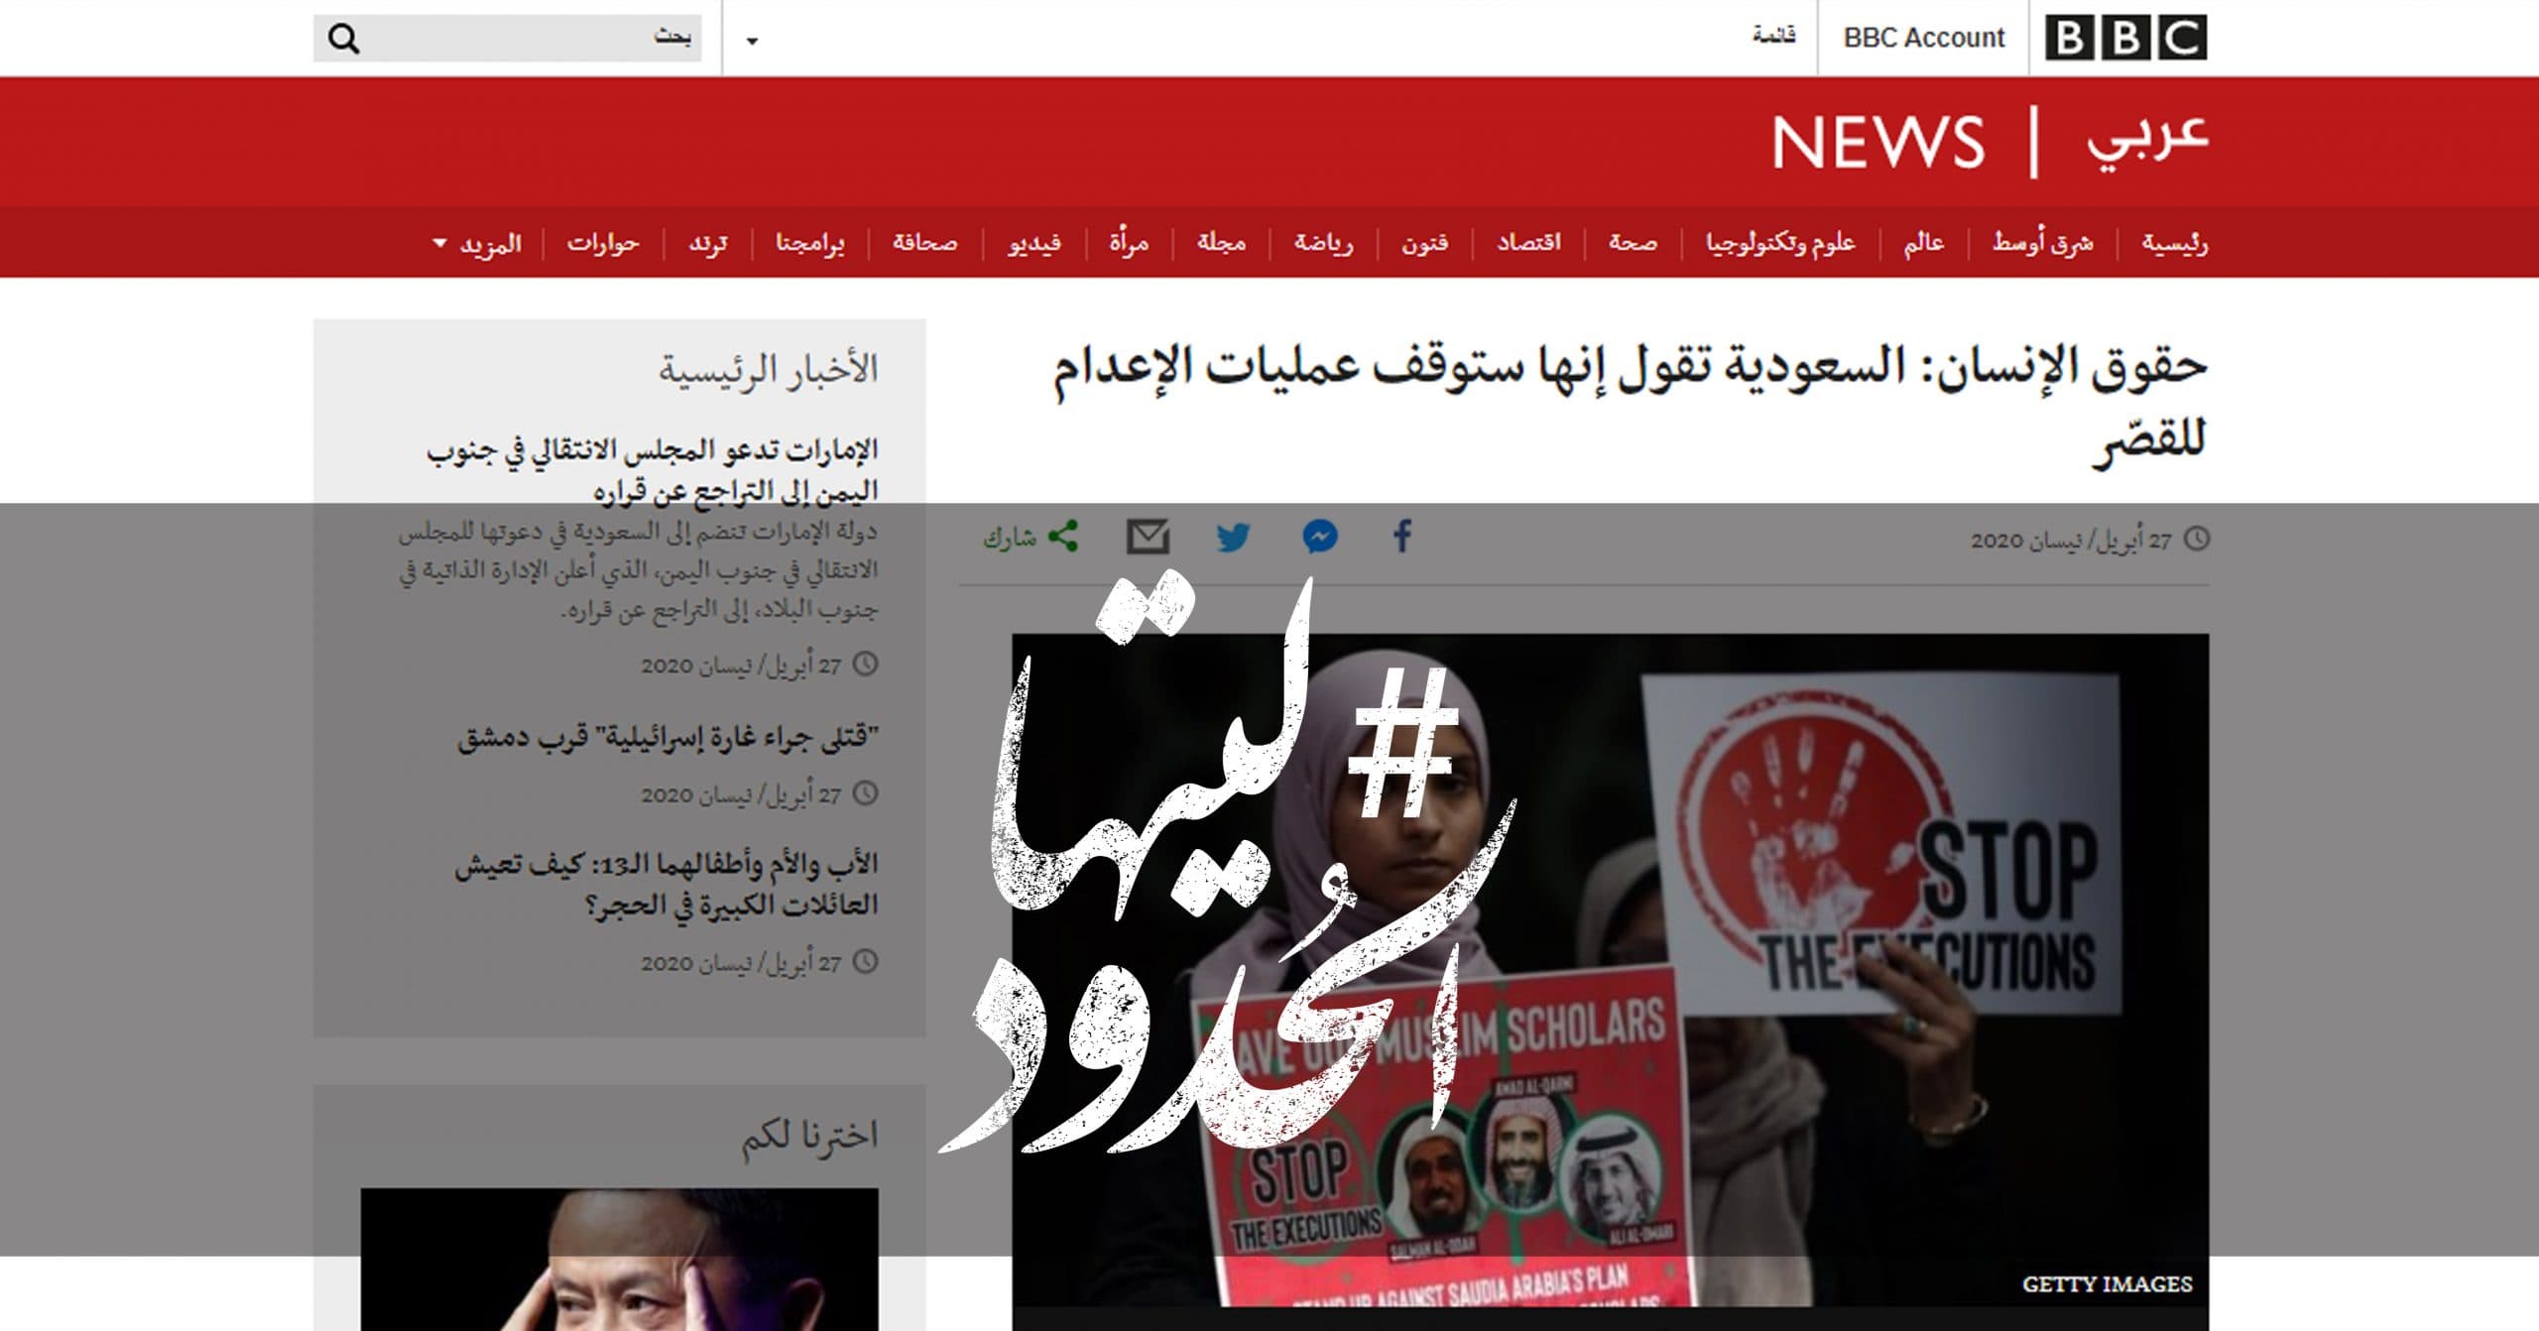2539x1331 pixels.
Task: Click the اخترنا لكم thumbnail image
Action: pos(619,1260)
